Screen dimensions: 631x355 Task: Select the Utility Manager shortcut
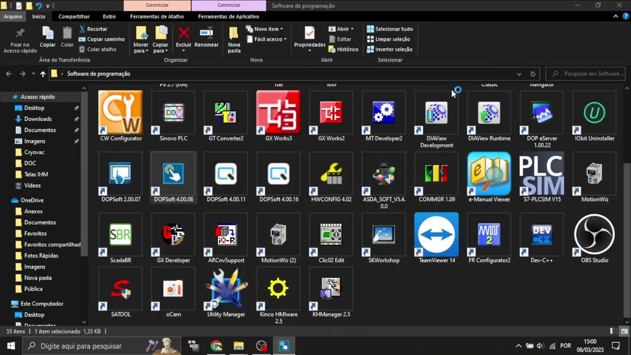pos(226,292)
